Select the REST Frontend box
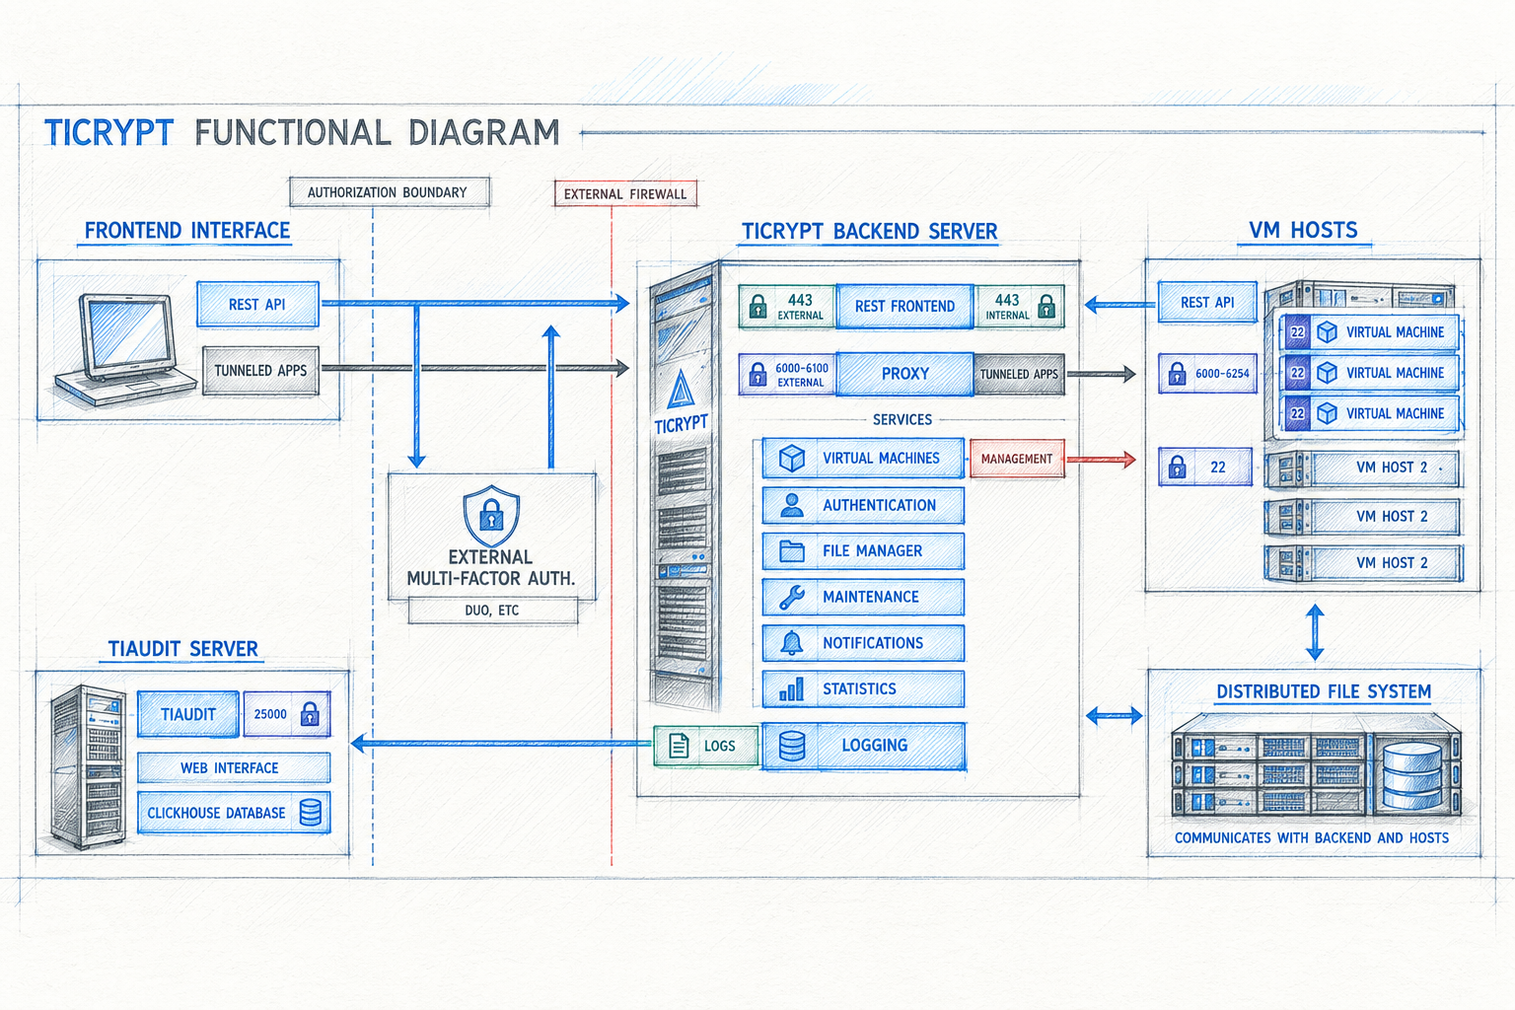 click(x=904, y=307)
